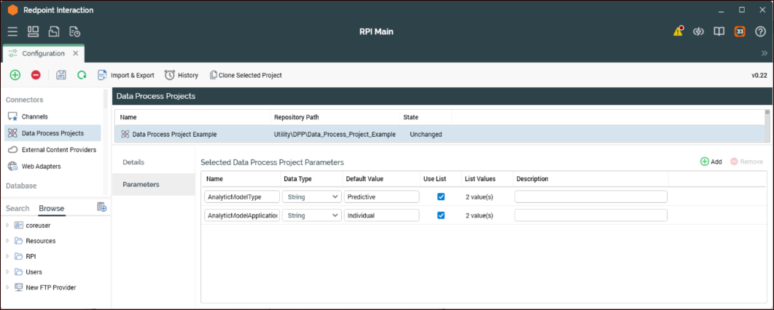Click the orange notification badge showing 33
The height and width of the screenshot is (310, 774).
pyautogui.click(x=740, y=31)
